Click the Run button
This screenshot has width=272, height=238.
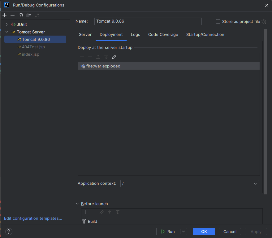pyautogui.click(x=168, y=232)
